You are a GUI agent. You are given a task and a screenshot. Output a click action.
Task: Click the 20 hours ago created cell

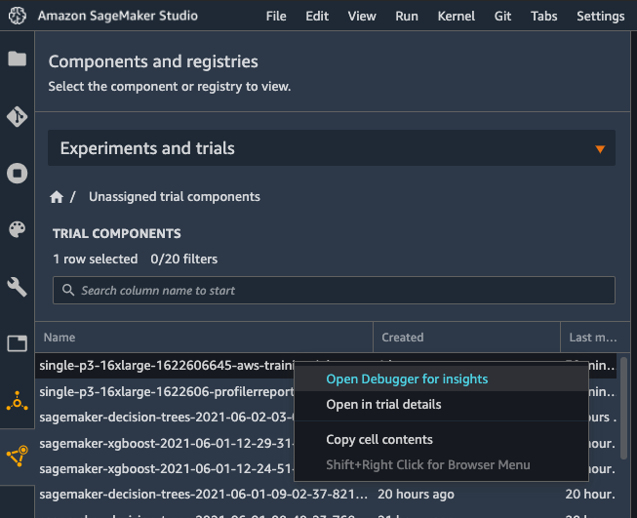[416, 495]
